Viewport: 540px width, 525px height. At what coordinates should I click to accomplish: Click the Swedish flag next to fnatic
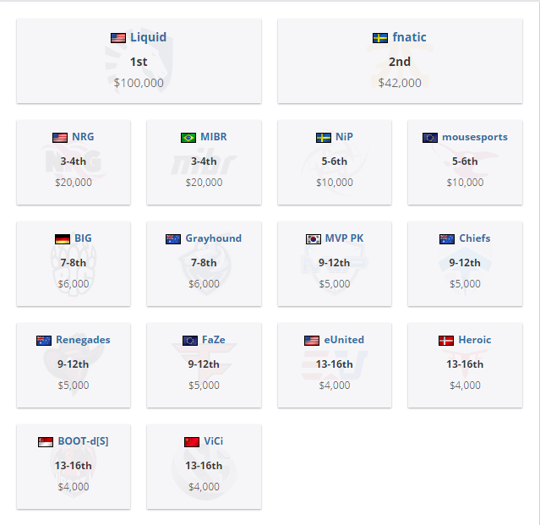tap(380, 38)
